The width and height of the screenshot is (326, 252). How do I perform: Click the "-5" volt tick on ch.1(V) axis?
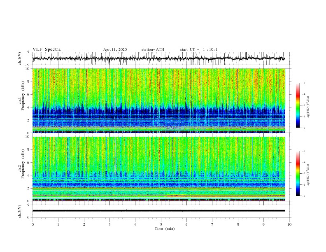[x=28, y=65]
